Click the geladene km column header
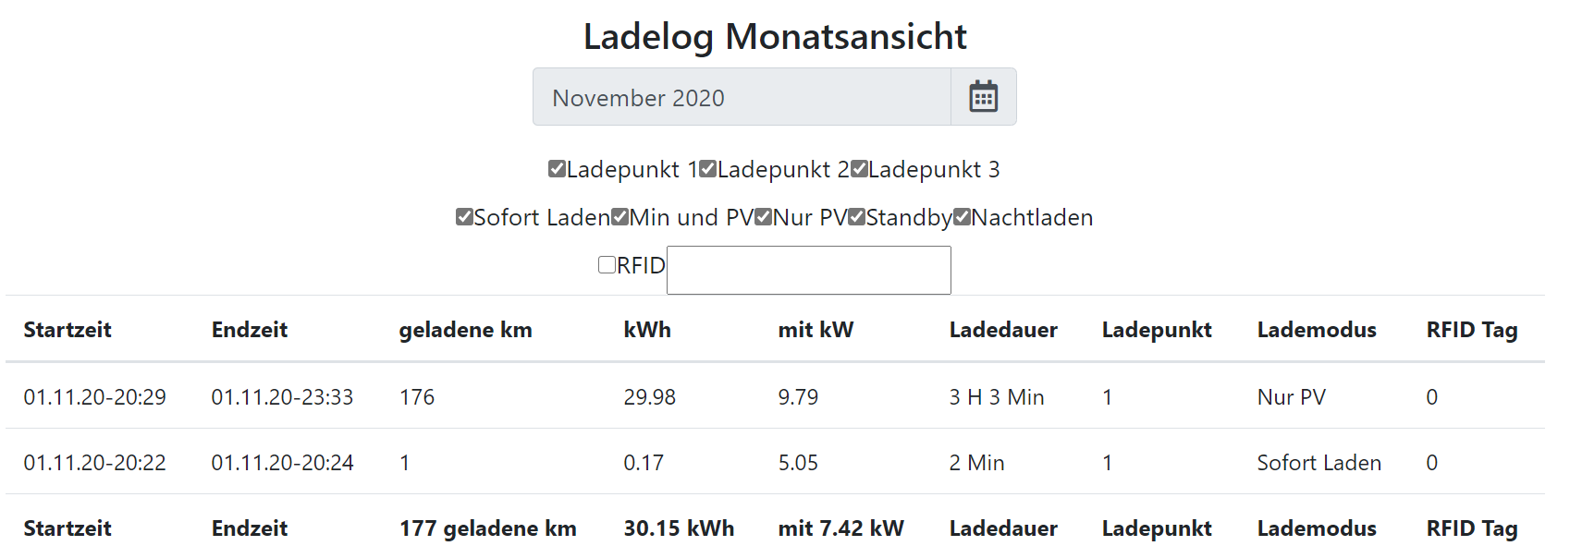This screenshot has height=558, width=1570. tap(465, 330)
